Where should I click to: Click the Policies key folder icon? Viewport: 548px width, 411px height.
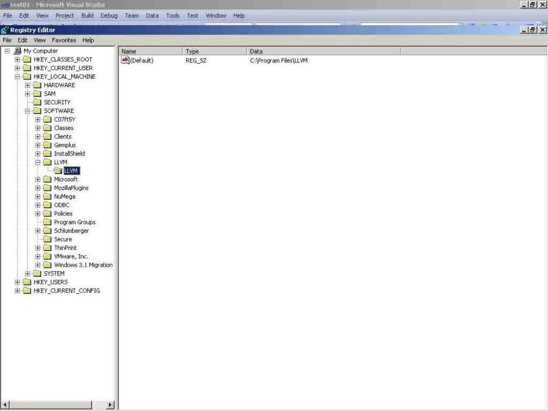tap(47, 213)
